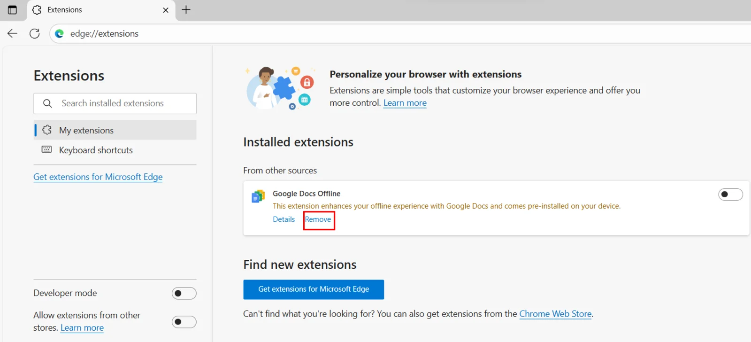Click the Developer mode label

pos(65,293)
